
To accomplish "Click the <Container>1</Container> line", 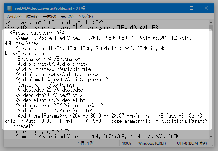I will [46, 85].
